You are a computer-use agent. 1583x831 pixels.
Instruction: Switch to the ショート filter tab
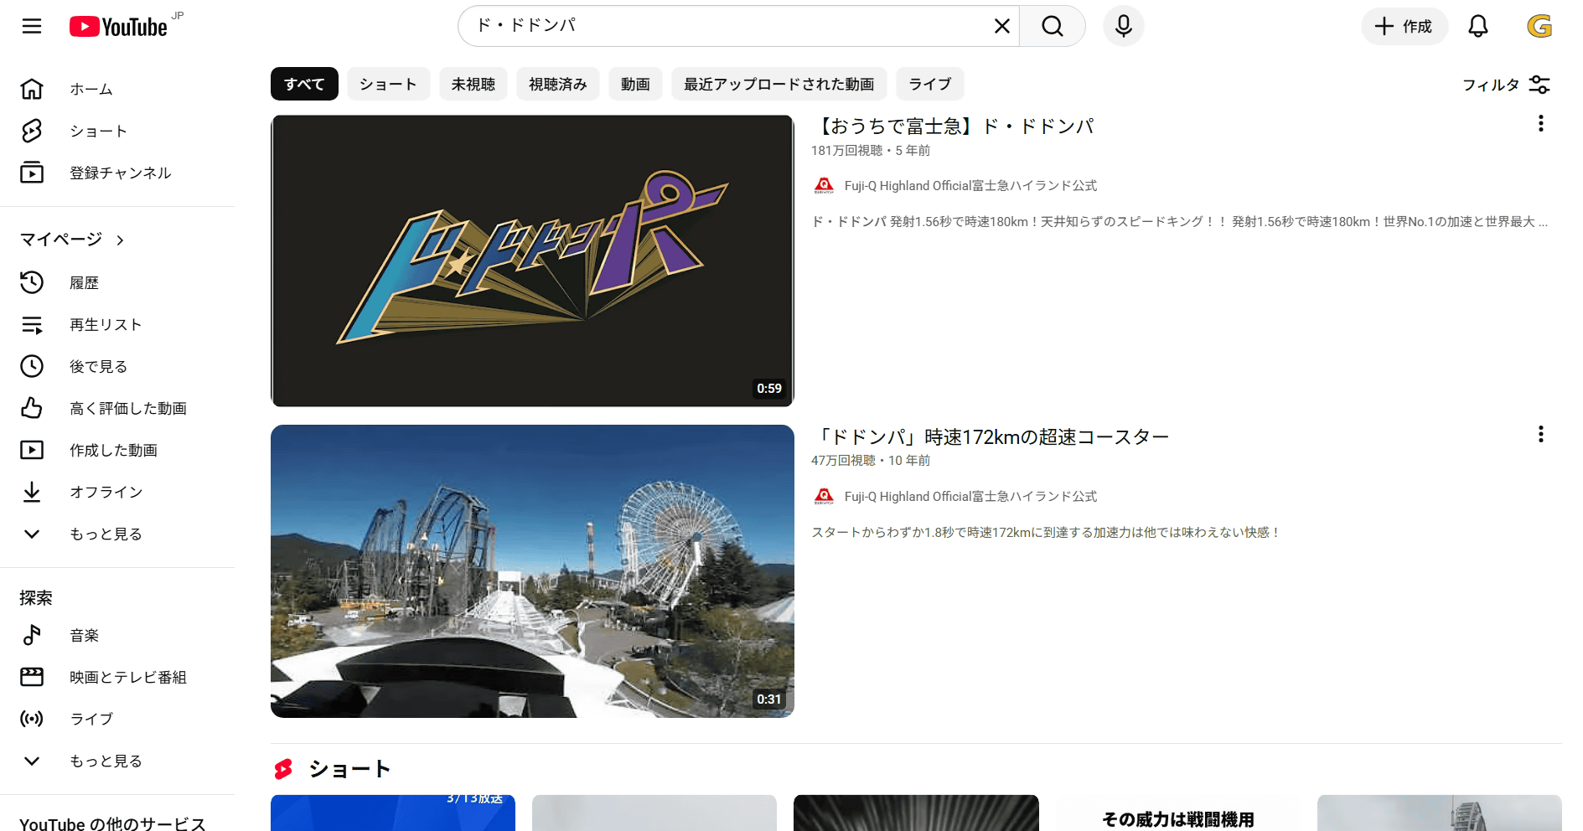tap(388, 85)
